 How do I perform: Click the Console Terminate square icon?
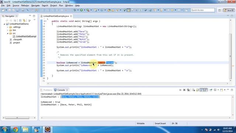coord(180,90)
